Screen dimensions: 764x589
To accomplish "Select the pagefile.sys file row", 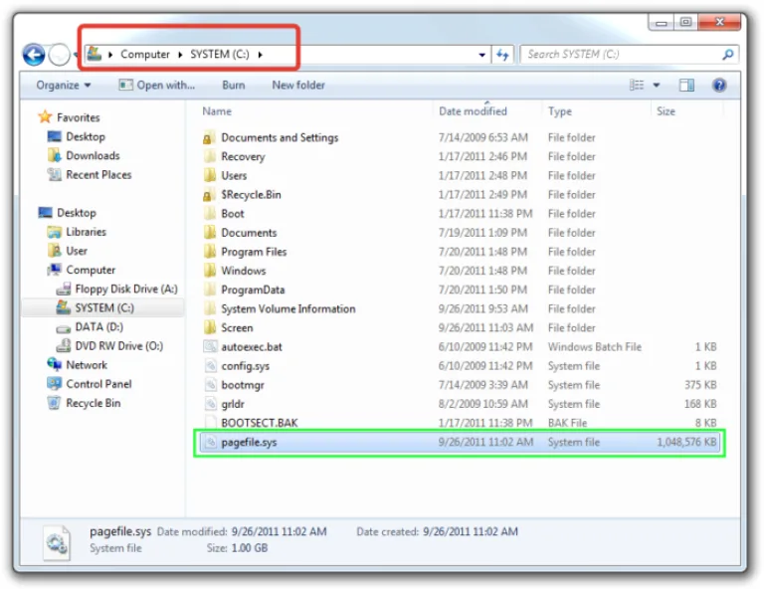I will tap(460, 443).
